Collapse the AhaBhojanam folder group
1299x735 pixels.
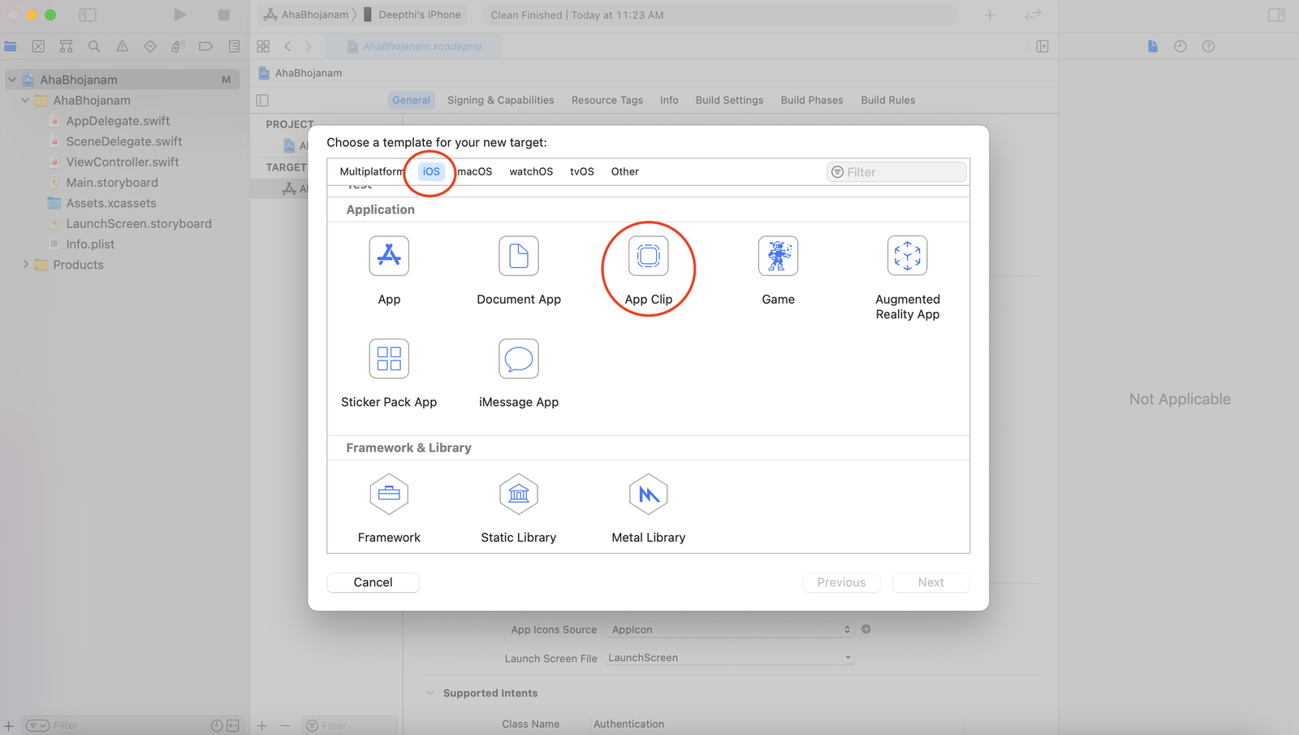25,100
